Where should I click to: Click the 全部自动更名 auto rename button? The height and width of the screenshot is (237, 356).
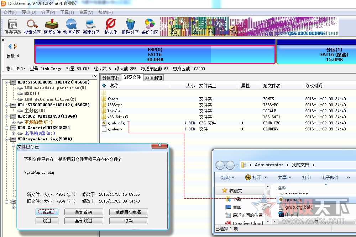[129, 212]
